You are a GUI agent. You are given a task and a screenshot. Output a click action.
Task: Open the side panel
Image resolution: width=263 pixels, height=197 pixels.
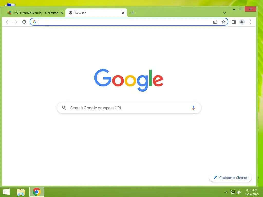(x=234, y=22)
